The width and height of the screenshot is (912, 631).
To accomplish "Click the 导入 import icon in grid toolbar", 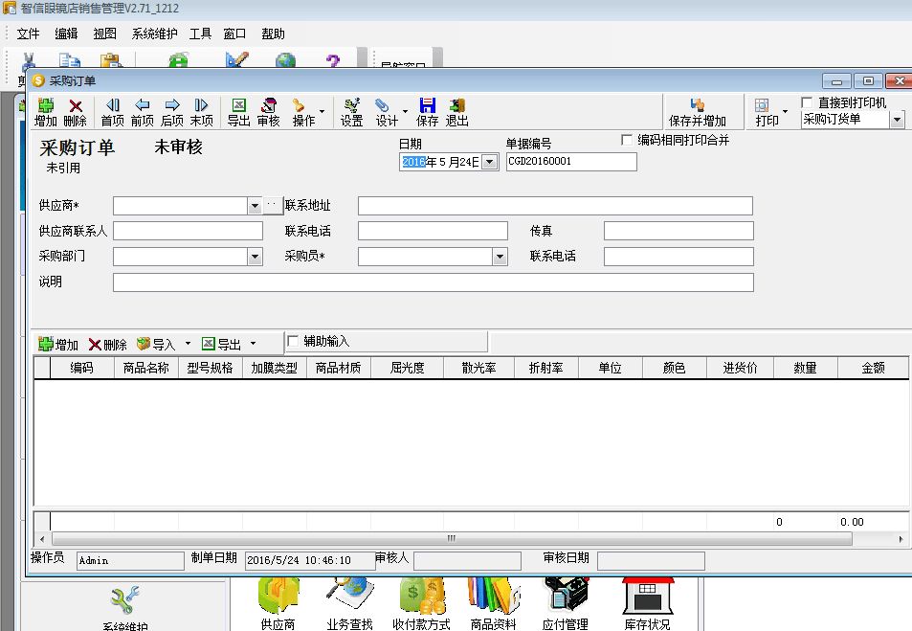I will [x=144, y=344].
